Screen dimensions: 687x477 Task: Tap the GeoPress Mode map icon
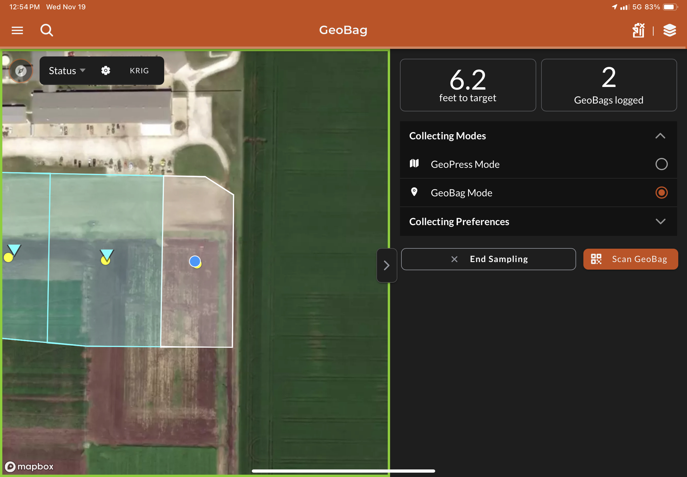coord(414,163)
